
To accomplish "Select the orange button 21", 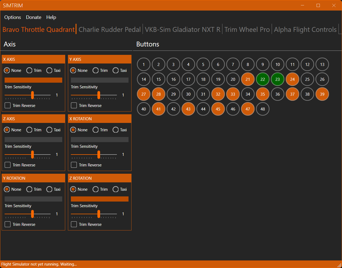I will (248, 79).
